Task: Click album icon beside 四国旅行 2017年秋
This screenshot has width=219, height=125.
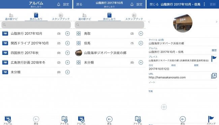Action: (5, 53)
